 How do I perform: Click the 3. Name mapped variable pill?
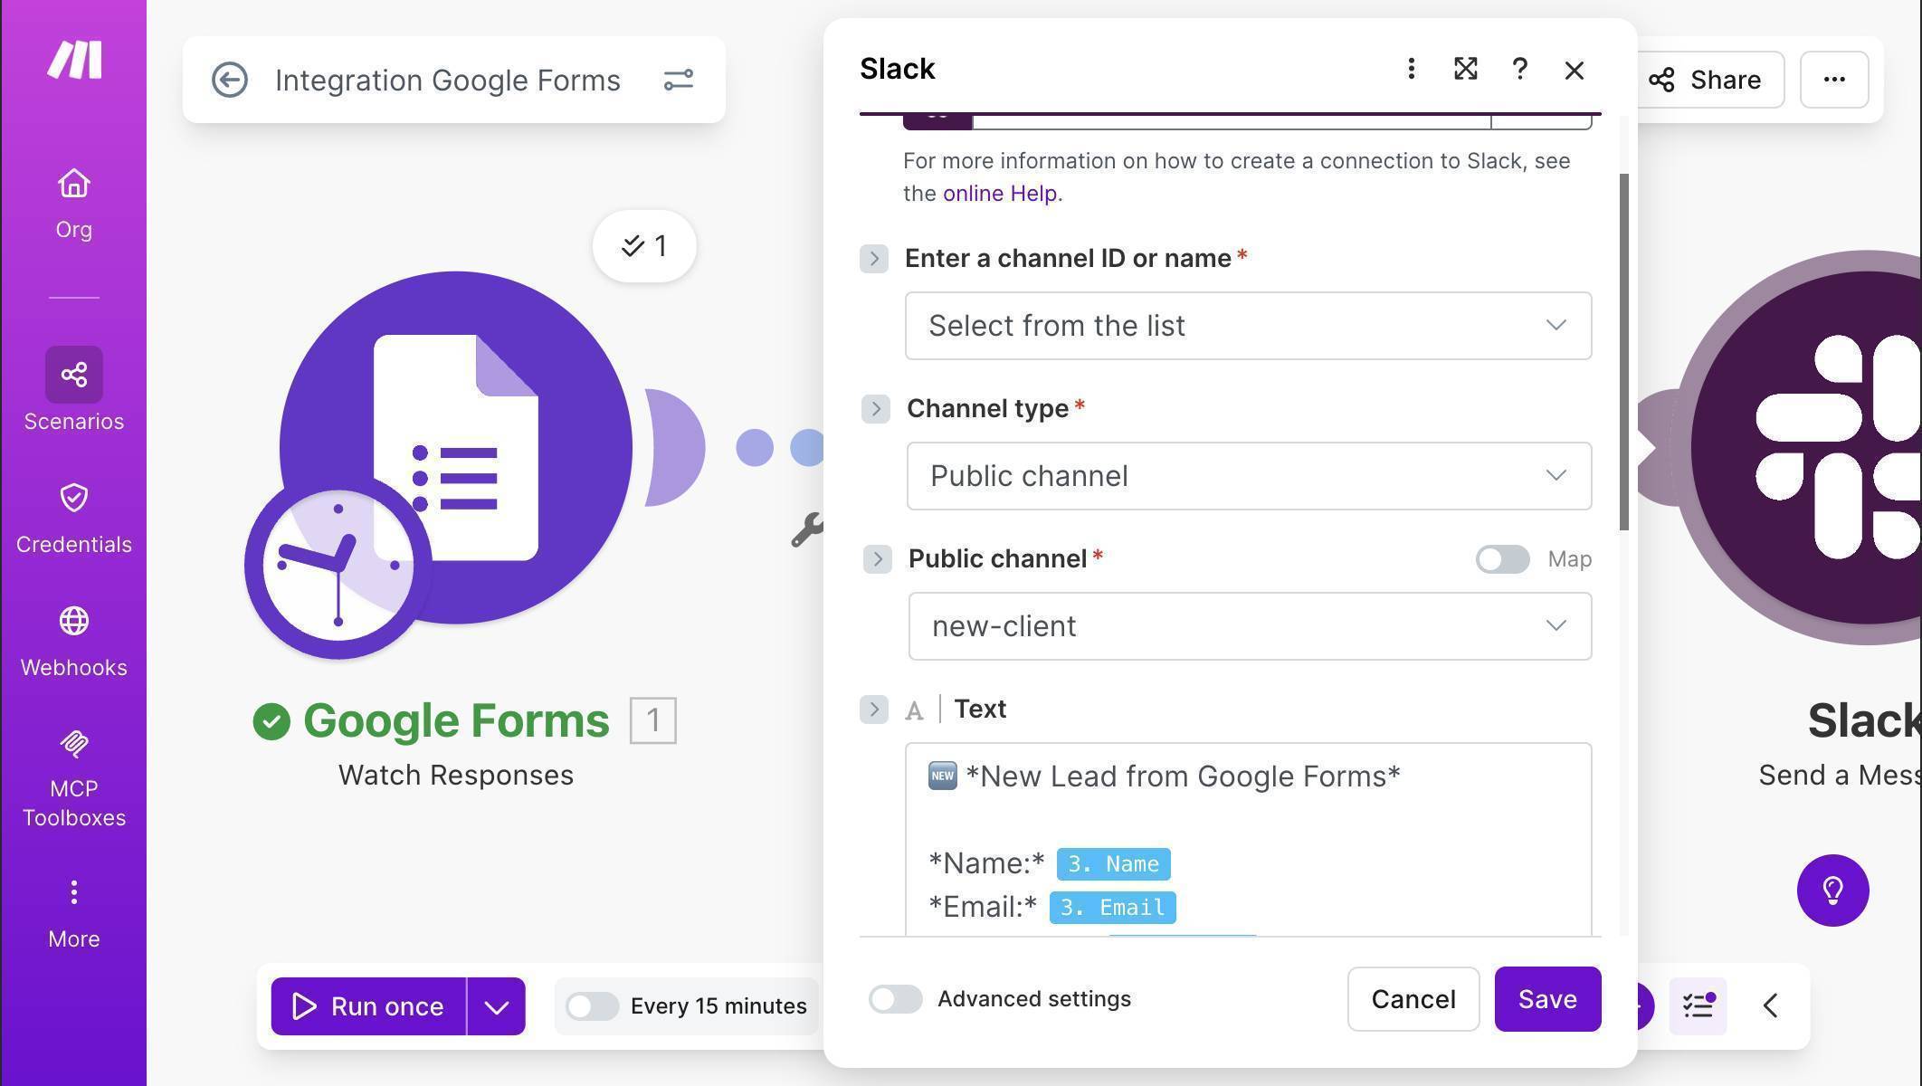[x=1112, y=863]
